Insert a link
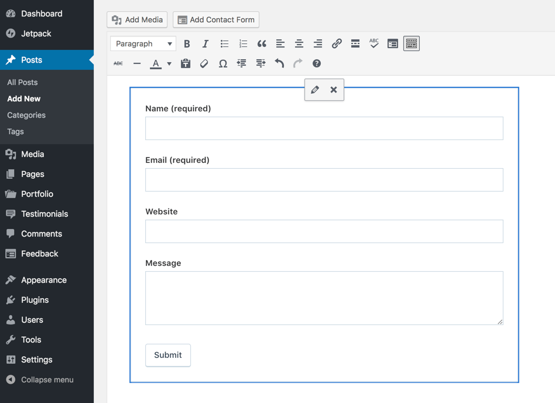Viewport: 555px width, 403px height. [337, 43]
